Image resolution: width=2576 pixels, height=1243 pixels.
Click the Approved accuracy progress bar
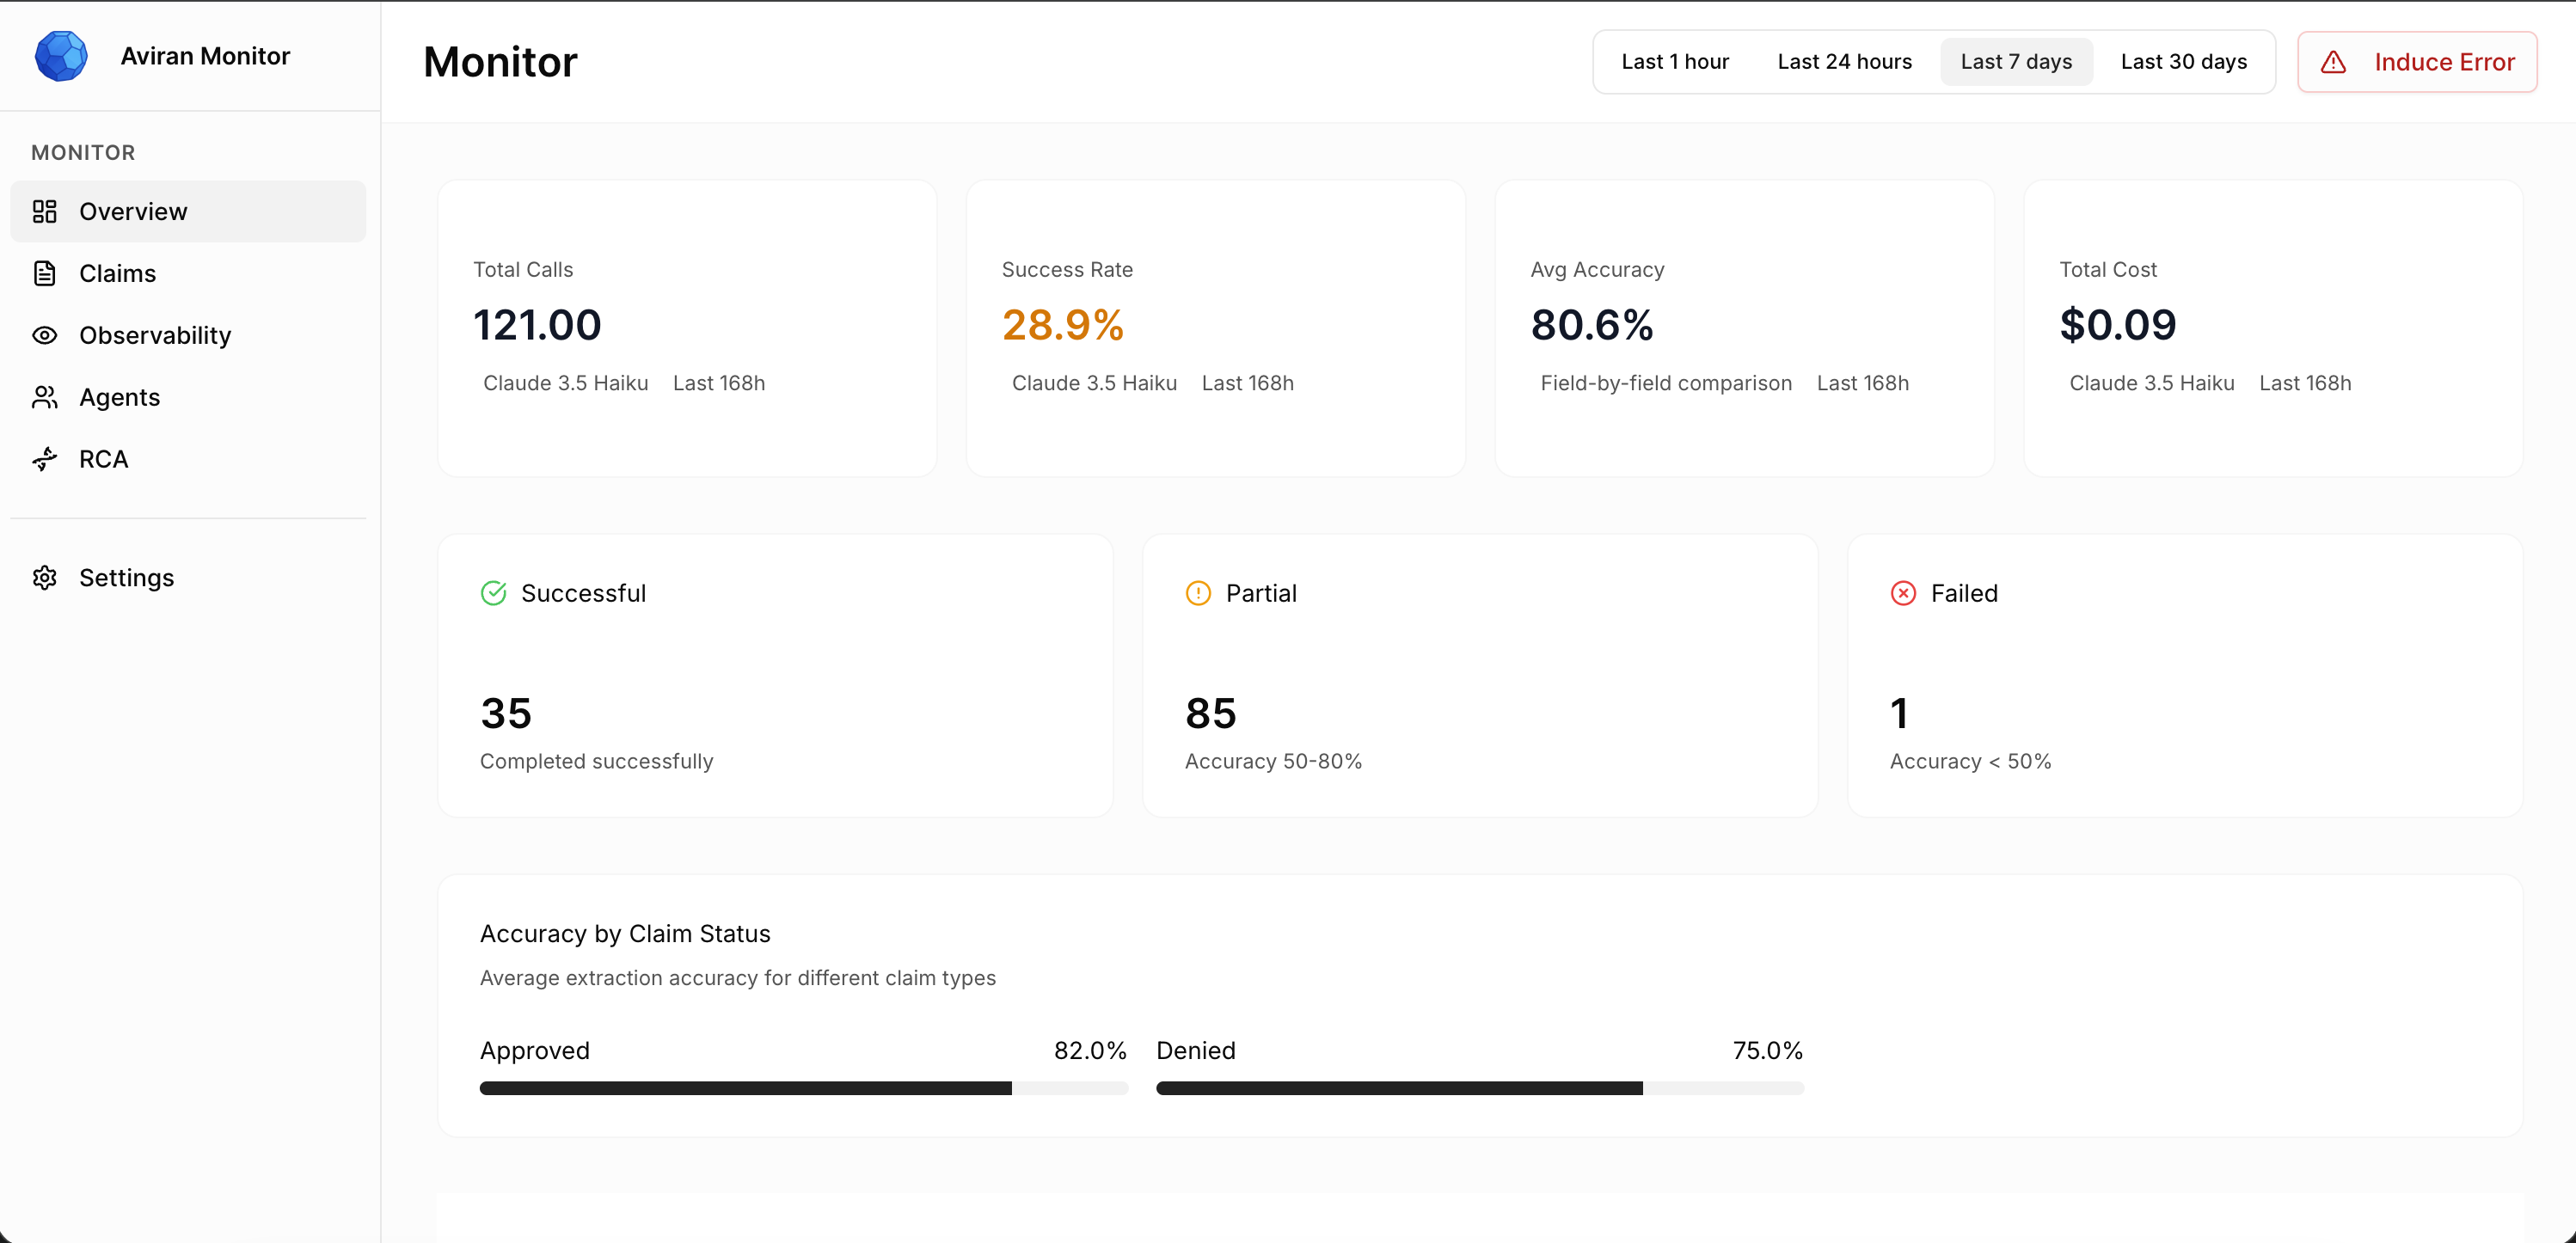point(803,1088)
